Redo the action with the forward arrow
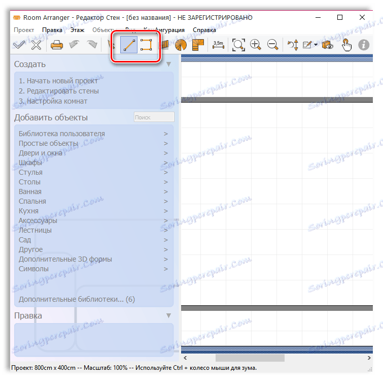The width and height of the screenshot is (383, 382). (92, 44)
